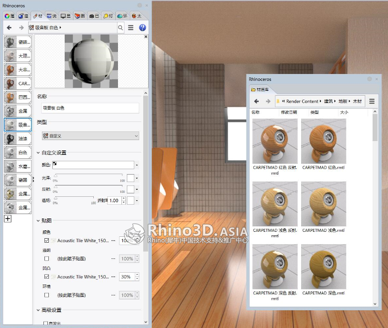Open the Lights (灯) tab with bulb icon
388x328 pixels.
tap(108, 16)
